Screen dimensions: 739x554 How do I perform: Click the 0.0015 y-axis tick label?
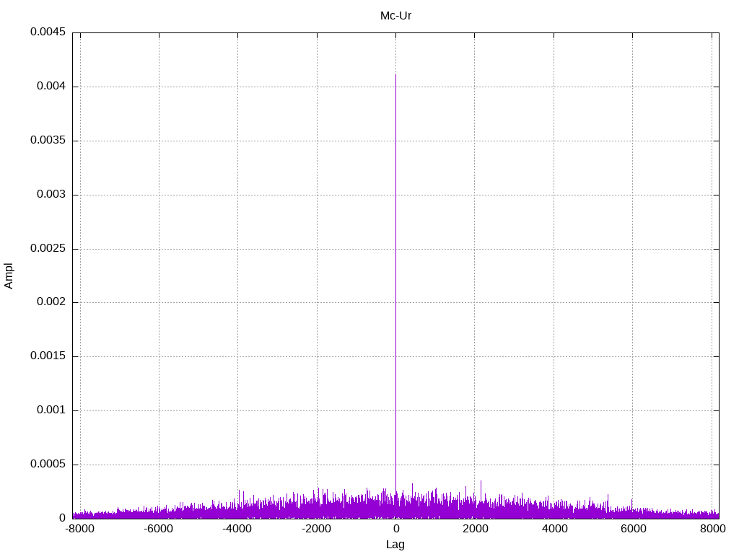click(48, 356)
